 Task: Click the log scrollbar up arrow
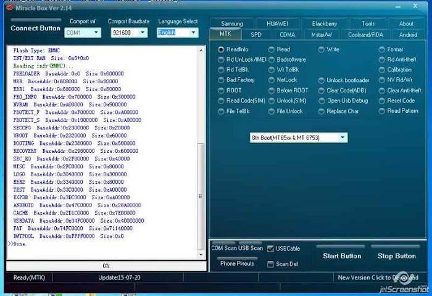tap(201, 51)
